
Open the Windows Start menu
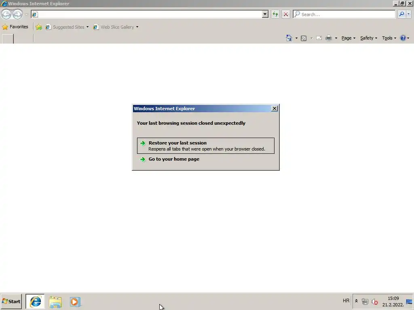[11, 301]
